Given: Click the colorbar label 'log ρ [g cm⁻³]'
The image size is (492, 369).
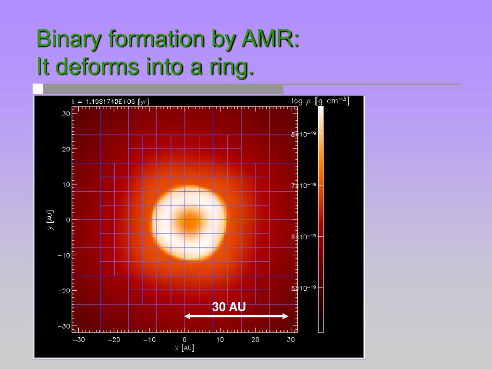Looking at the screenshot, I should (x=320, y=101).
